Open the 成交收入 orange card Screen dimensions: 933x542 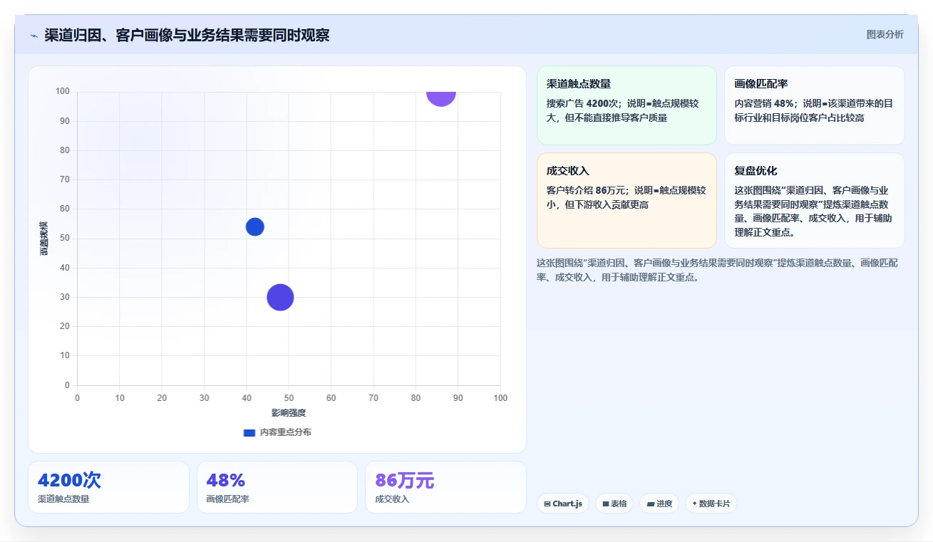click(627, 200)
